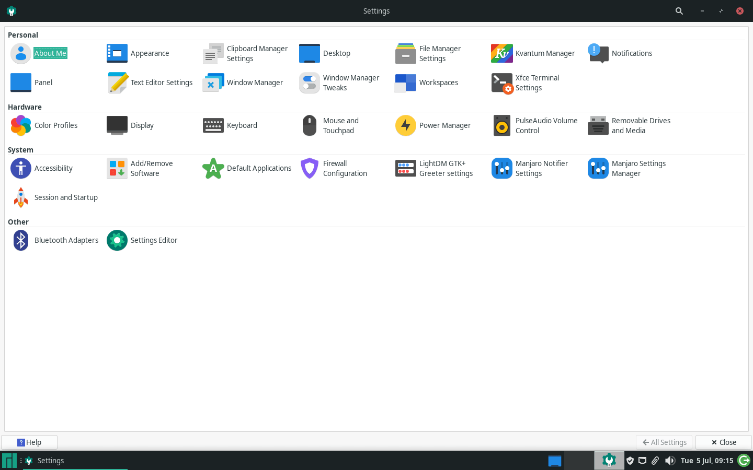Image resolution: width=753 pixels, height=470 pixels.
Task: Click the "Workspaces" label text
Action: click(x=439, y=83)
